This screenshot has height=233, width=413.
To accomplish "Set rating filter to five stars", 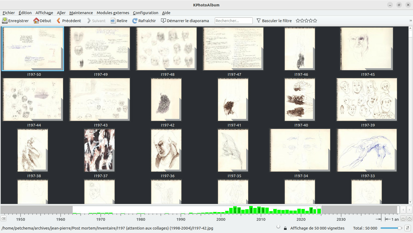I will tap(315, 21).
